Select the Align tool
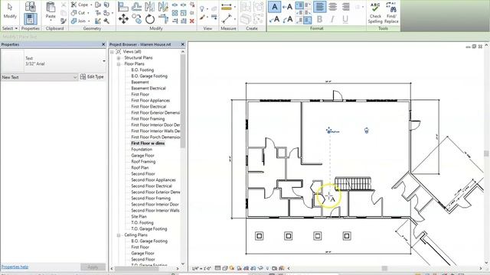 tap(123, 7)
